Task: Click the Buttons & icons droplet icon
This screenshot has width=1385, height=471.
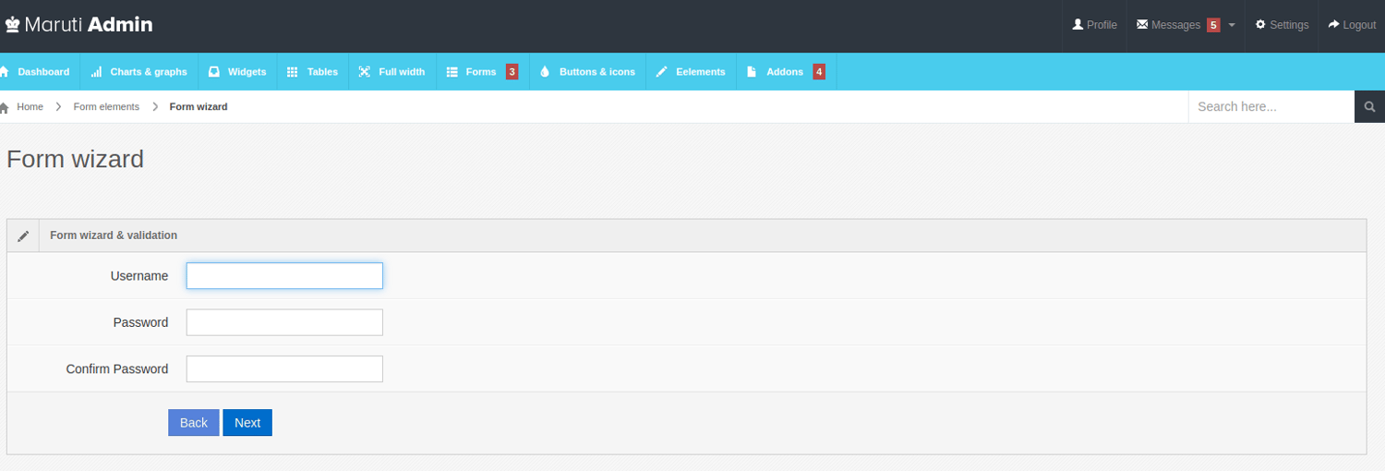Action: (x=545, y=72)
